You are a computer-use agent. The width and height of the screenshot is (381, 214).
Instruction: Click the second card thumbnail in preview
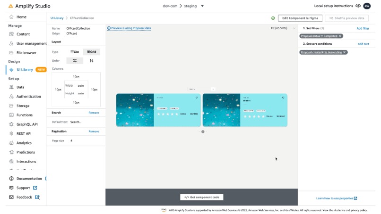point(221,110)
